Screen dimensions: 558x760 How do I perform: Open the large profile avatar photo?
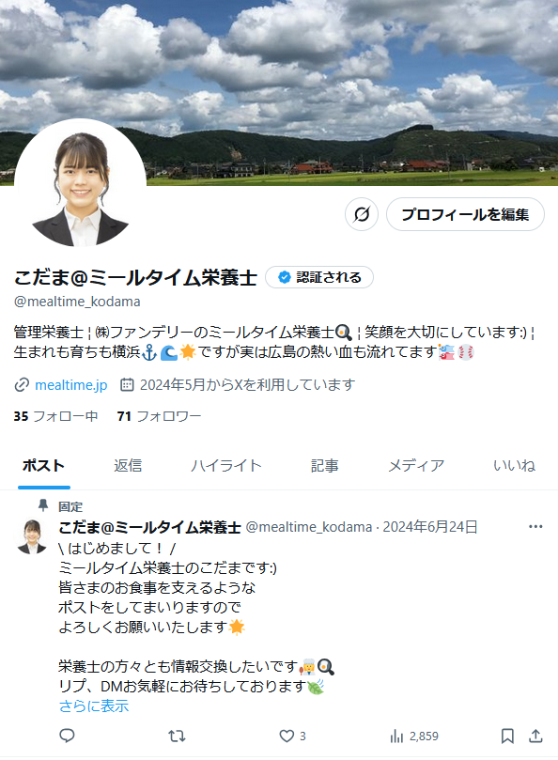(81, 184)
